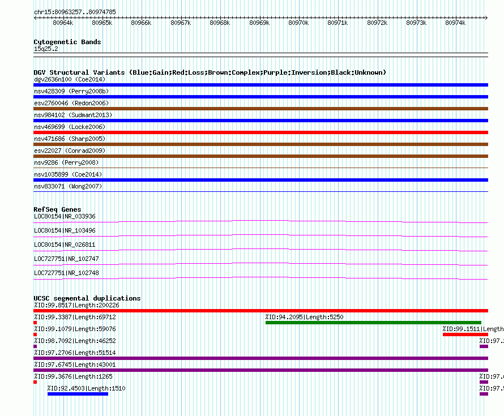
Task: Click the 80964k ruler mark
Action: pos(63,23)
